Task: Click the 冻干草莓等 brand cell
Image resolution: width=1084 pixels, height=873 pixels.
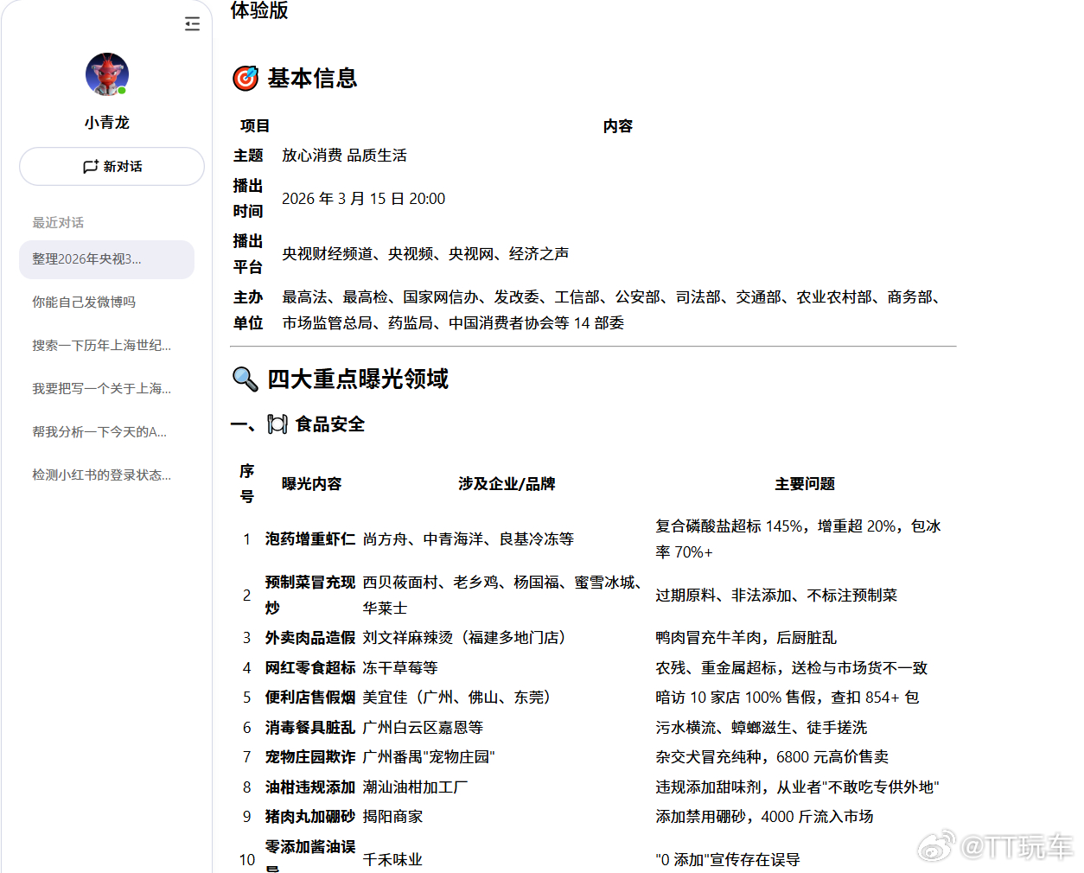Action: click(400, 668)
